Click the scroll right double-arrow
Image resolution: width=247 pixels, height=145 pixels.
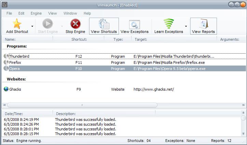pos(244,105)
